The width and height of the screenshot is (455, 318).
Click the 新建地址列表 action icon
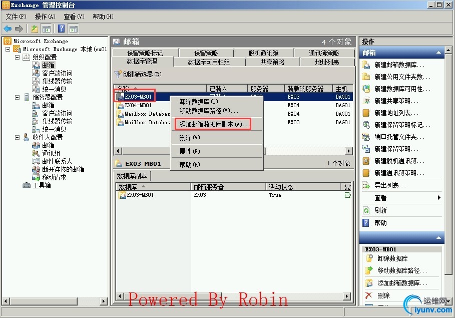tap(366, 113)
